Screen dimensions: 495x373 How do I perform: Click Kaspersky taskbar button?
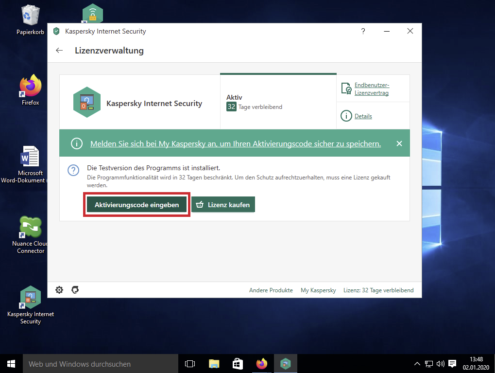click(x=285, y=364)
